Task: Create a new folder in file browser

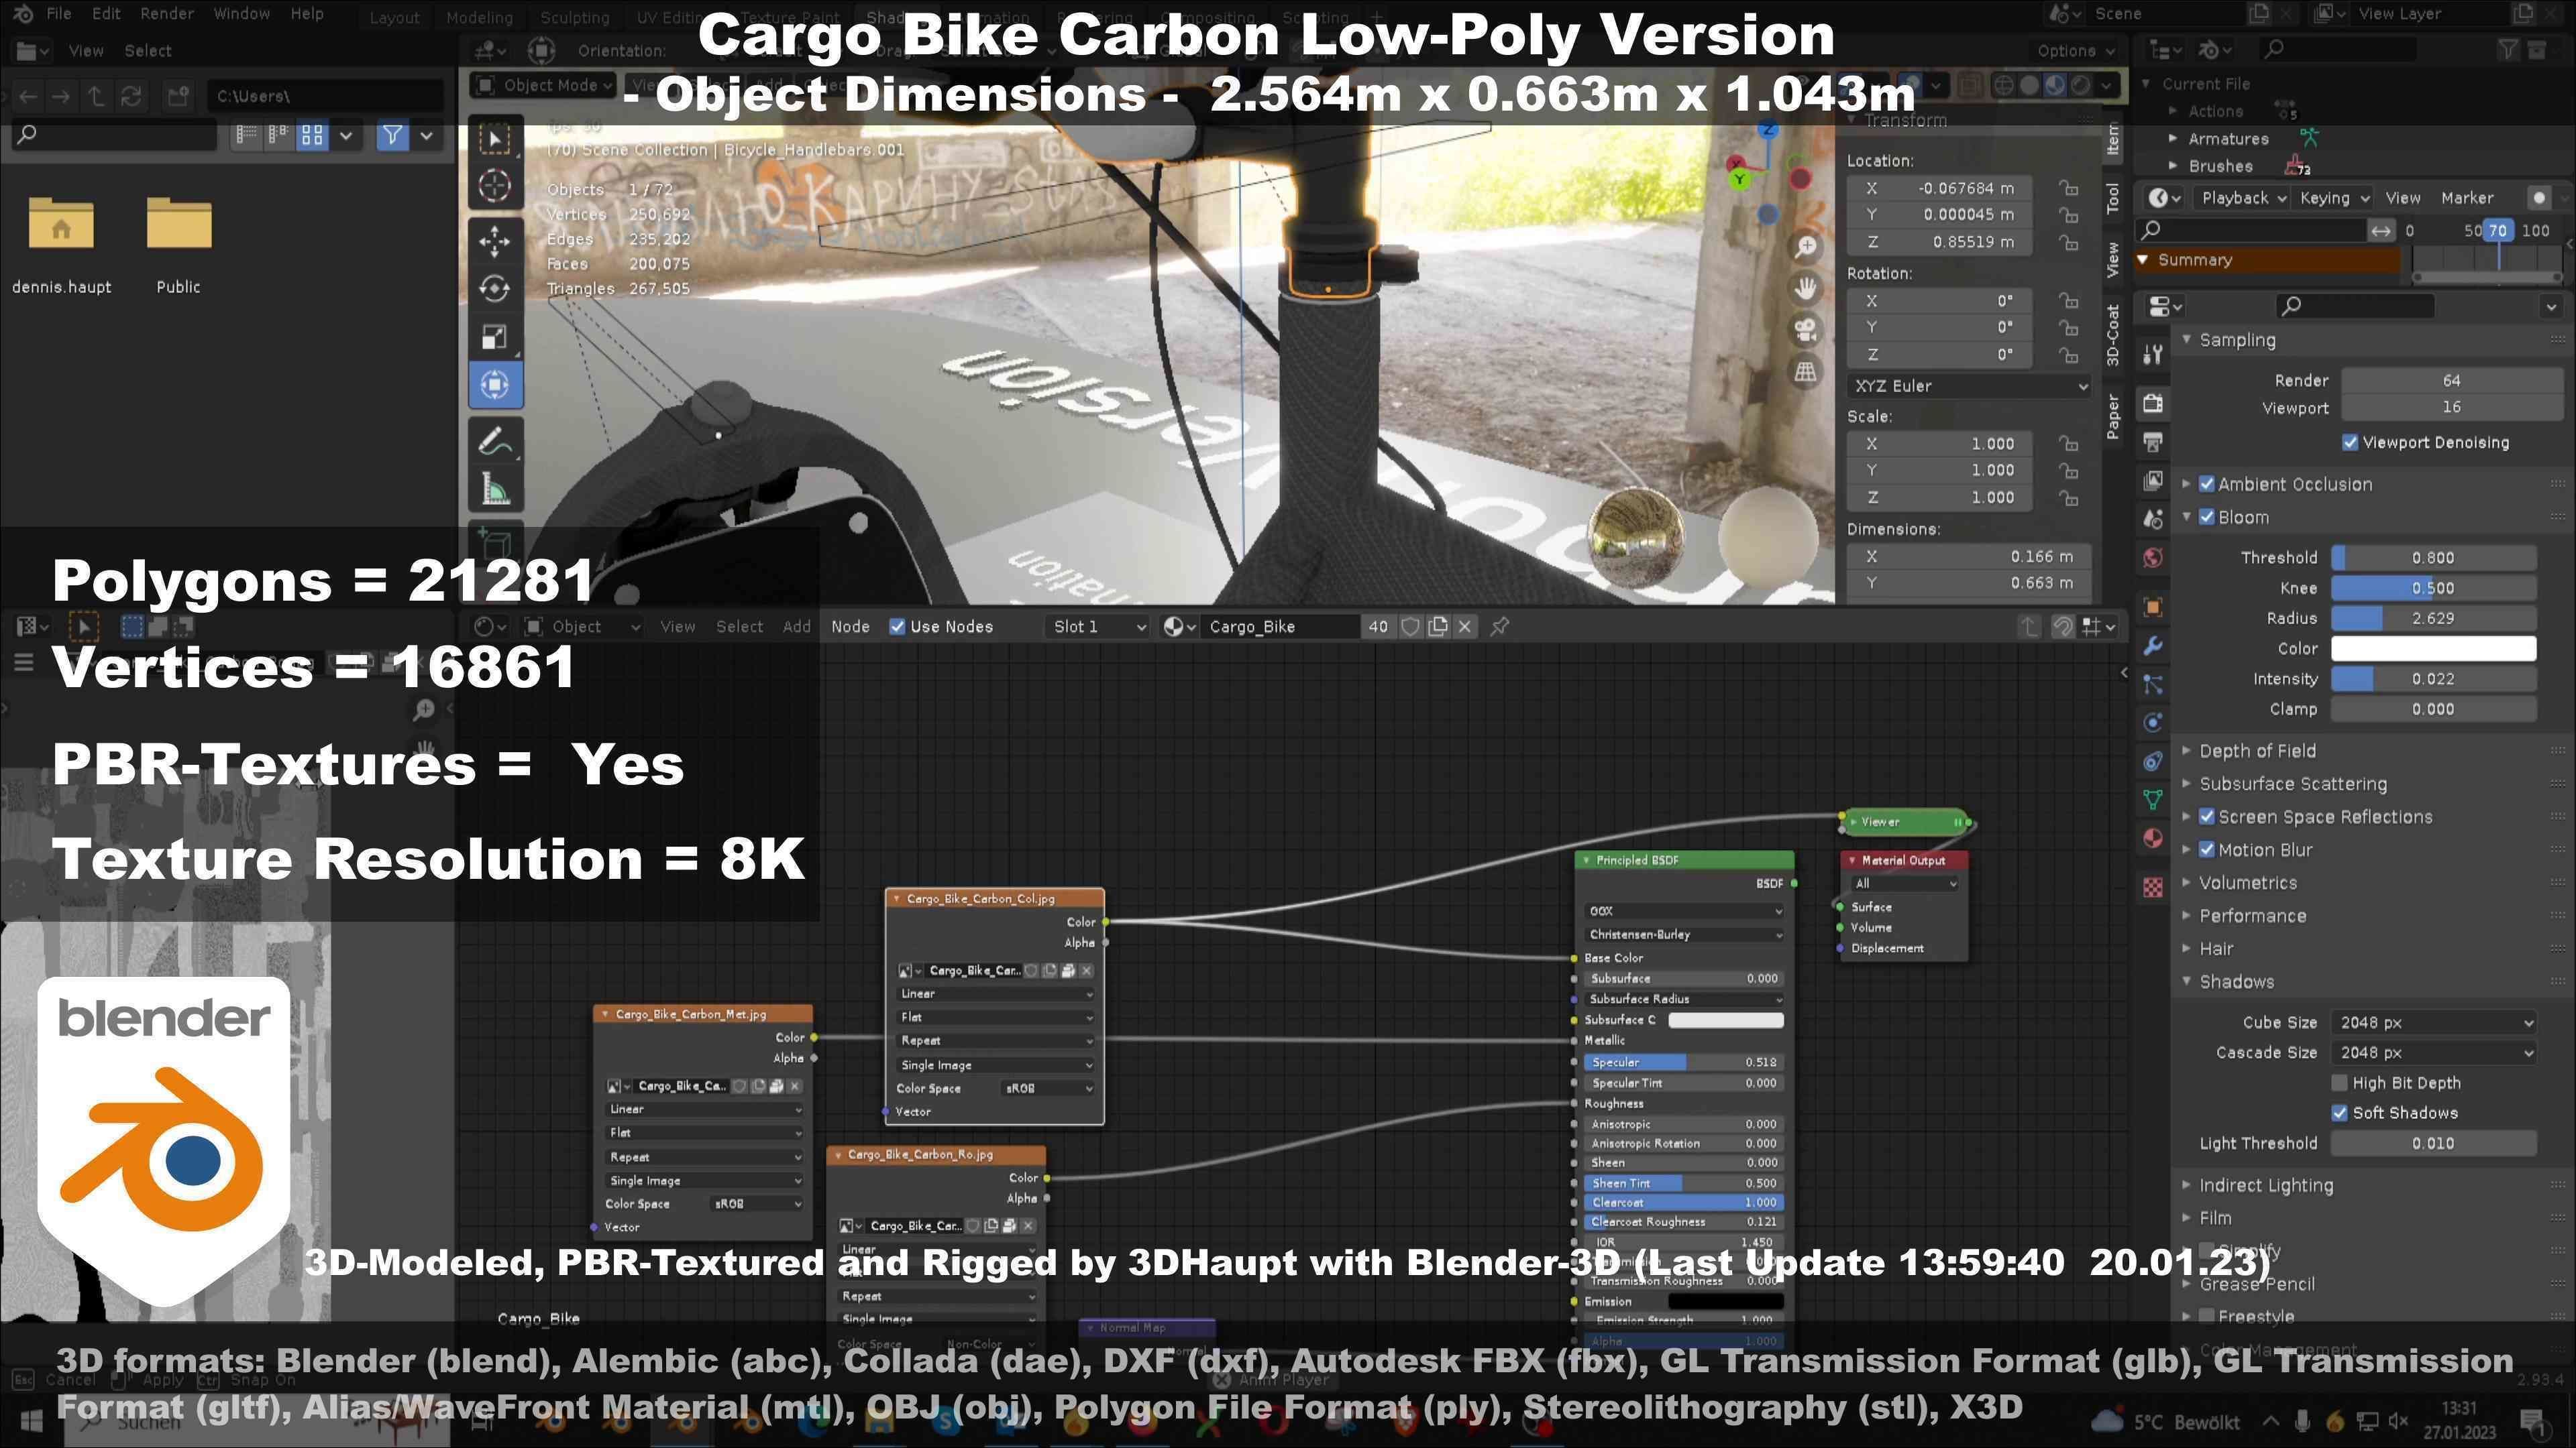Action: (x=179, y=96)
